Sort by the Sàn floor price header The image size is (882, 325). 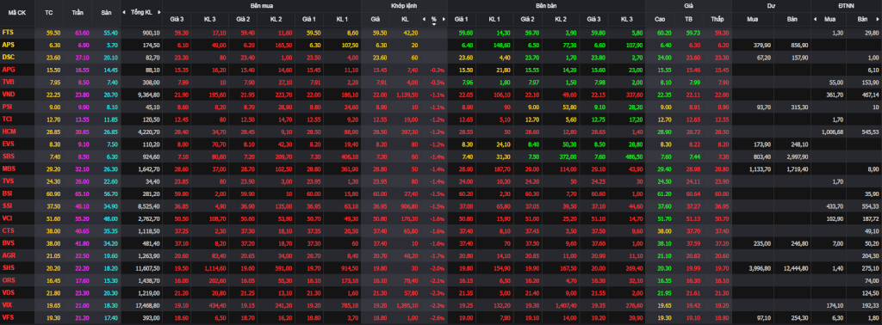point(106,12)
